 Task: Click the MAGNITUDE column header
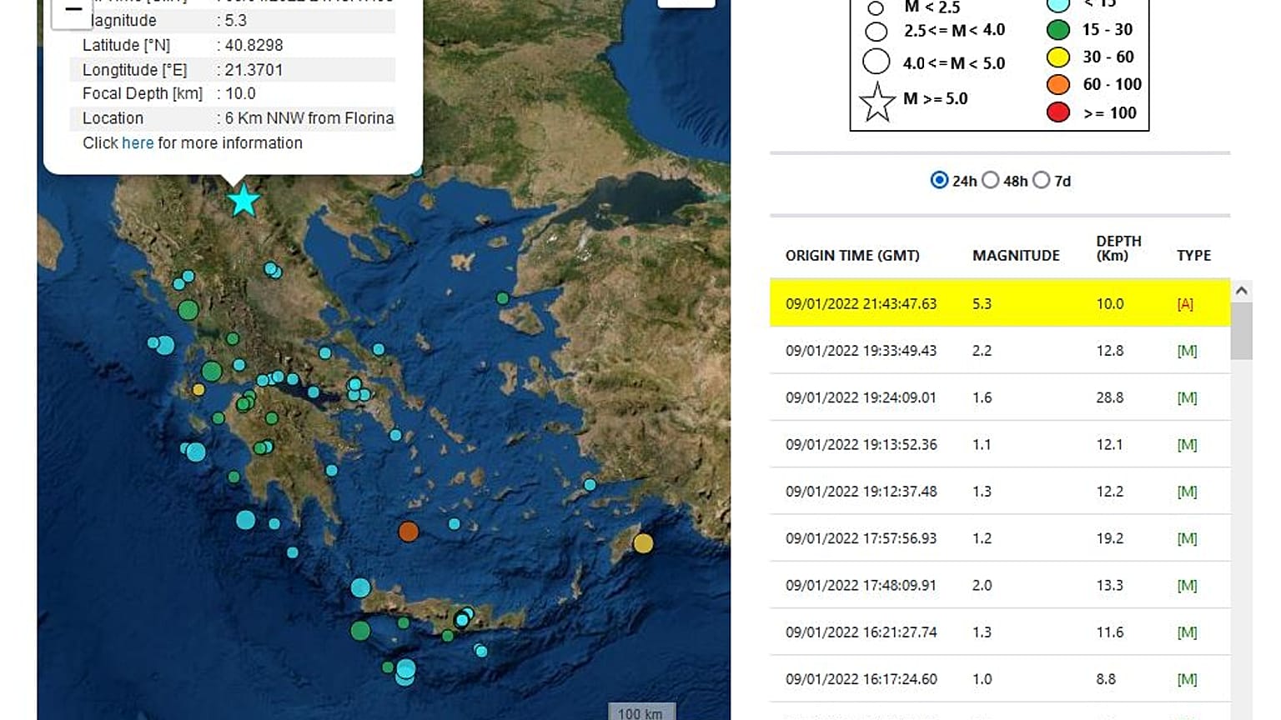1016,256
